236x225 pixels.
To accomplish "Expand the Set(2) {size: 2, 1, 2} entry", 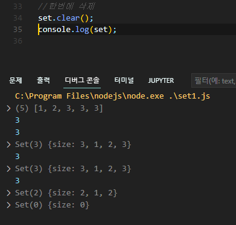I will pos(8,193).
